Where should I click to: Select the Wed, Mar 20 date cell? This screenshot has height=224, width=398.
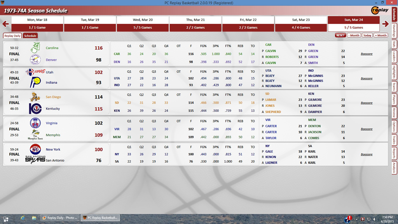(143, 20)
